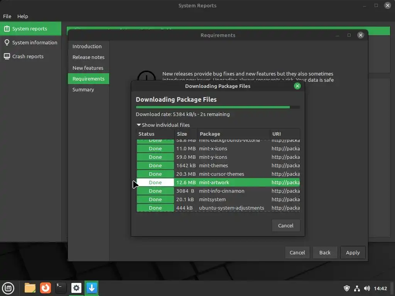Open the Help menu

[x=23, y=16]
